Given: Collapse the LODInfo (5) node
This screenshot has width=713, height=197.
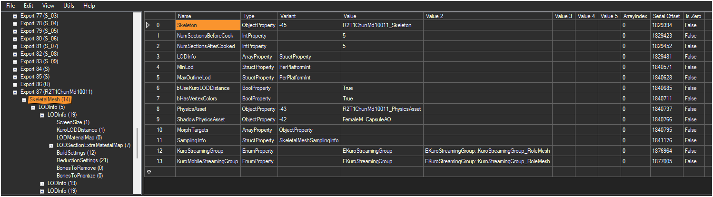Looking at the screenshot, I should click(33, 107).
